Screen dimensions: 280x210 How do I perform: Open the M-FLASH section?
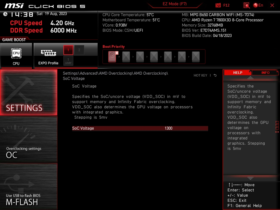28,186
